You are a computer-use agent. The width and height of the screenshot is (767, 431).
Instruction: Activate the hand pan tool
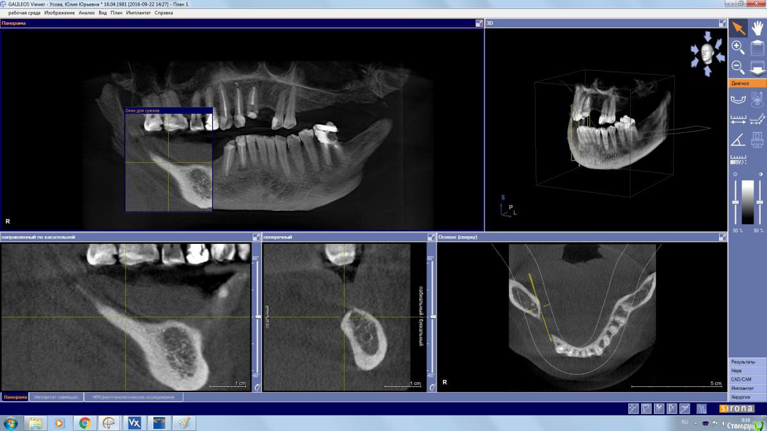click(x=757, y=28)
